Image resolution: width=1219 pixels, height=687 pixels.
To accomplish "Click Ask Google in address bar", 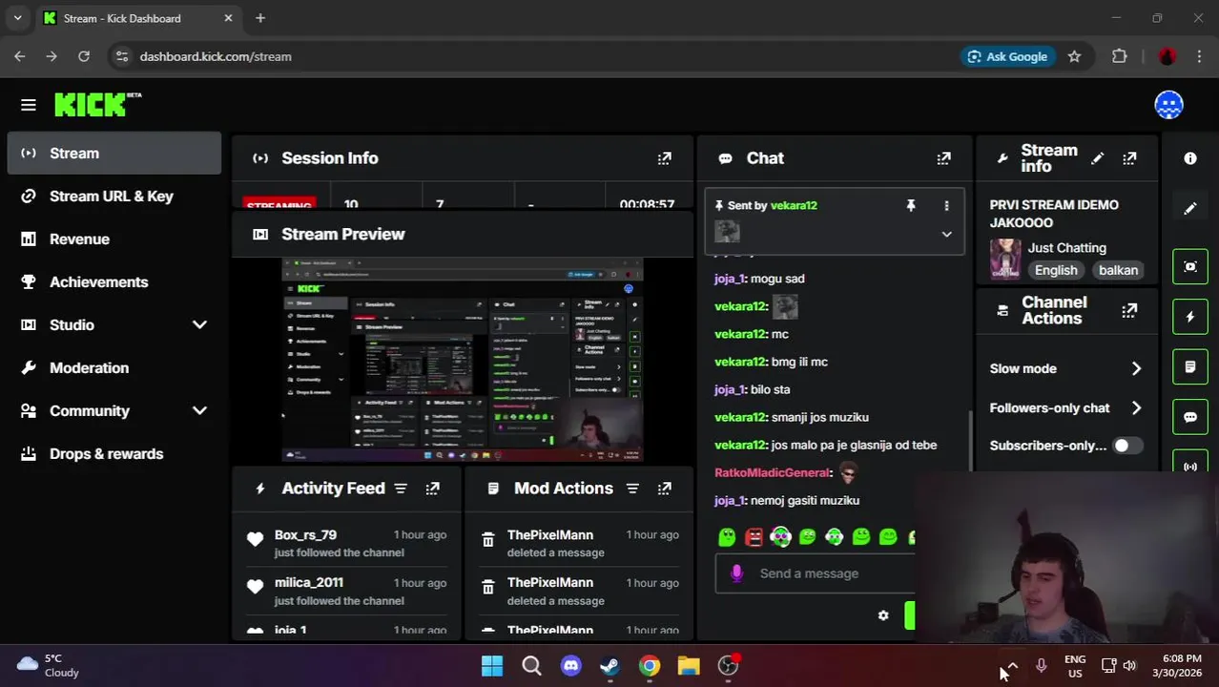I will (1007, 56).
